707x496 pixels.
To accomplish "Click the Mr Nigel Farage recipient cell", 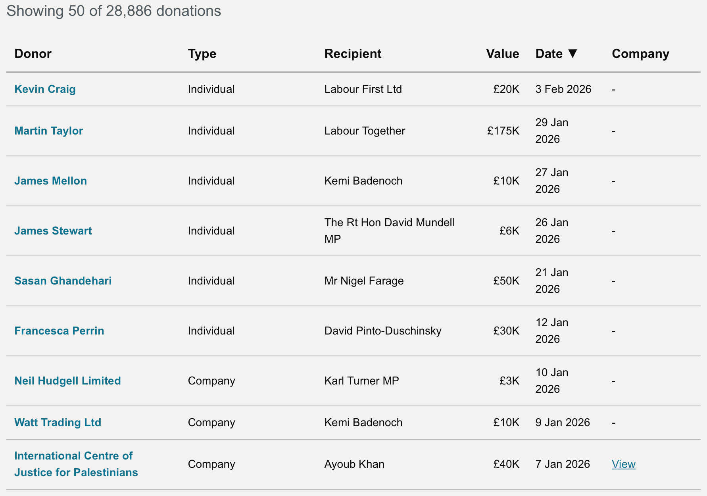I will (364, 281).
